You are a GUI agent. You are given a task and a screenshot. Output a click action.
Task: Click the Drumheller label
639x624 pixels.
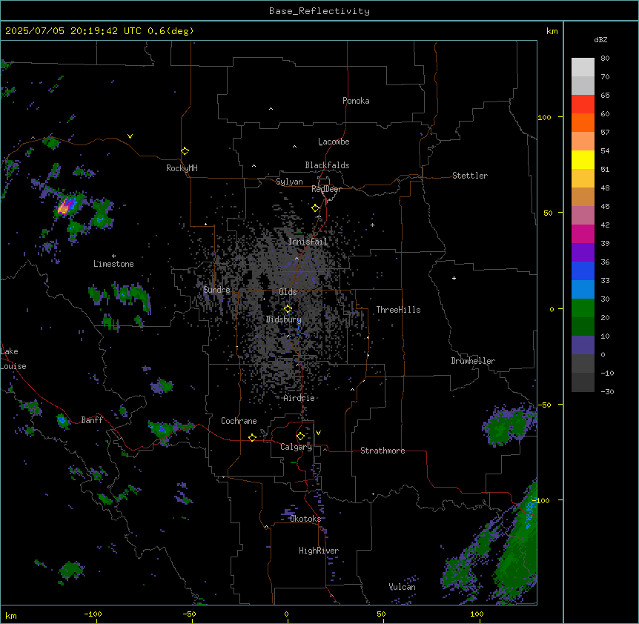473,361
